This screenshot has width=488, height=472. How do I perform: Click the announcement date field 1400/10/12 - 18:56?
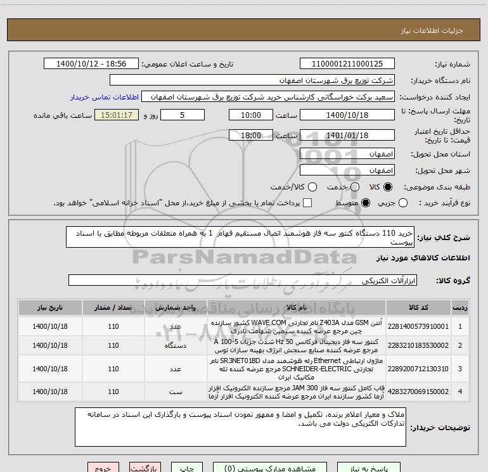(91, 64)
